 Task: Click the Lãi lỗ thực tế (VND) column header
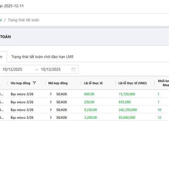[x=133, y=83]
